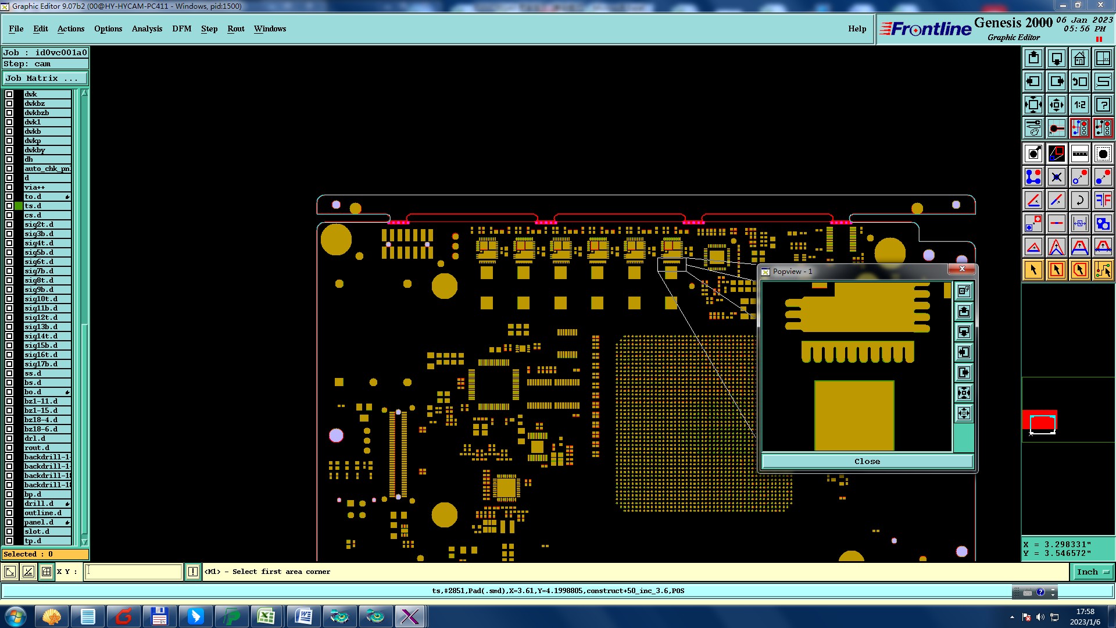The width and height of the screenshot is (1116, 628).
Task: Toggle checkbox for outline.d layer
Action: pyautogui.click(x=9, y=513)
